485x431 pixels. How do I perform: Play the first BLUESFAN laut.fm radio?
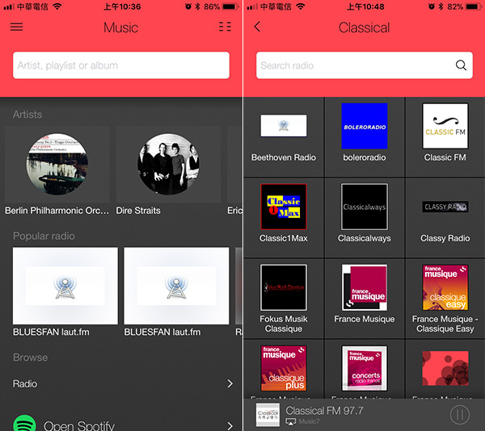point(65,287)
